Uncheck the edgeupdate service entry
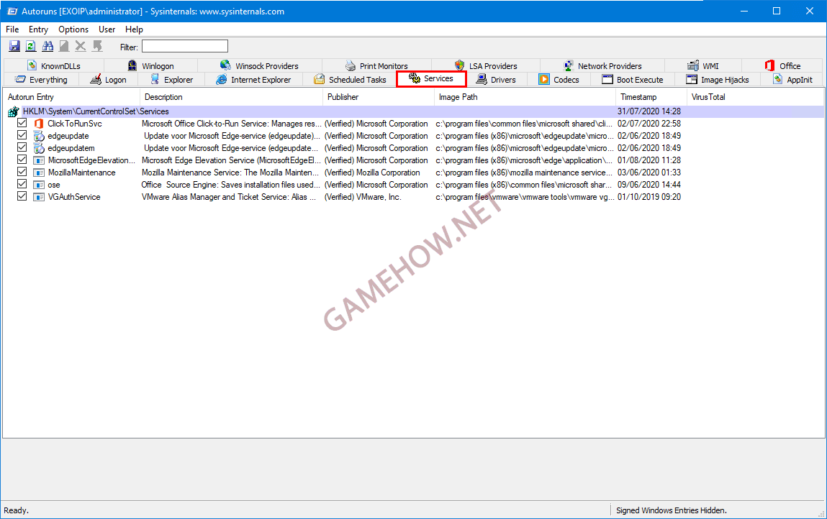The width and height of the screenshot is (827, 519). (x=22, y=135)
